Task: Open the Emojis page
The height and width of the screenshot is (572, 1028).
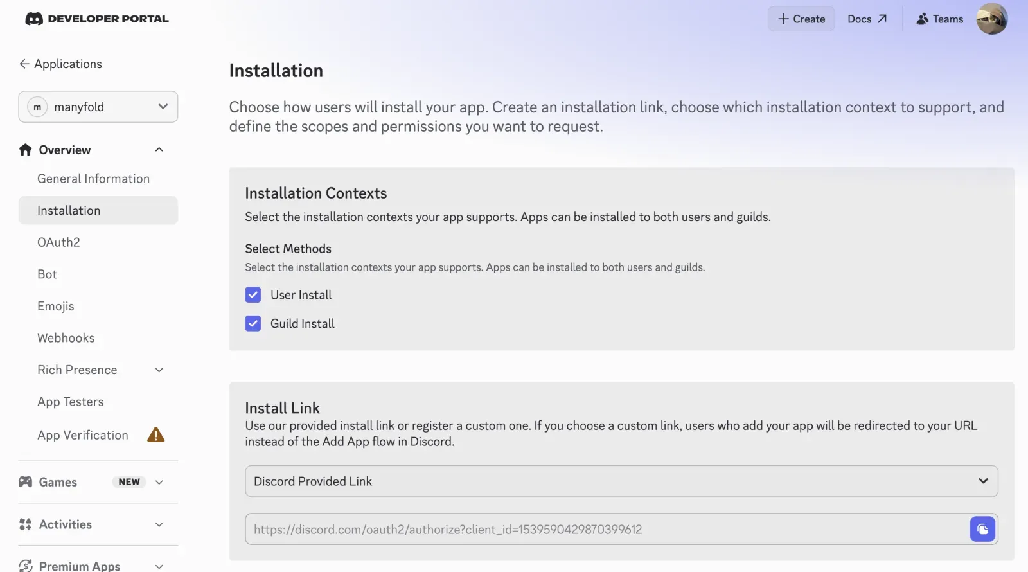Action: [x=56, y=306]
